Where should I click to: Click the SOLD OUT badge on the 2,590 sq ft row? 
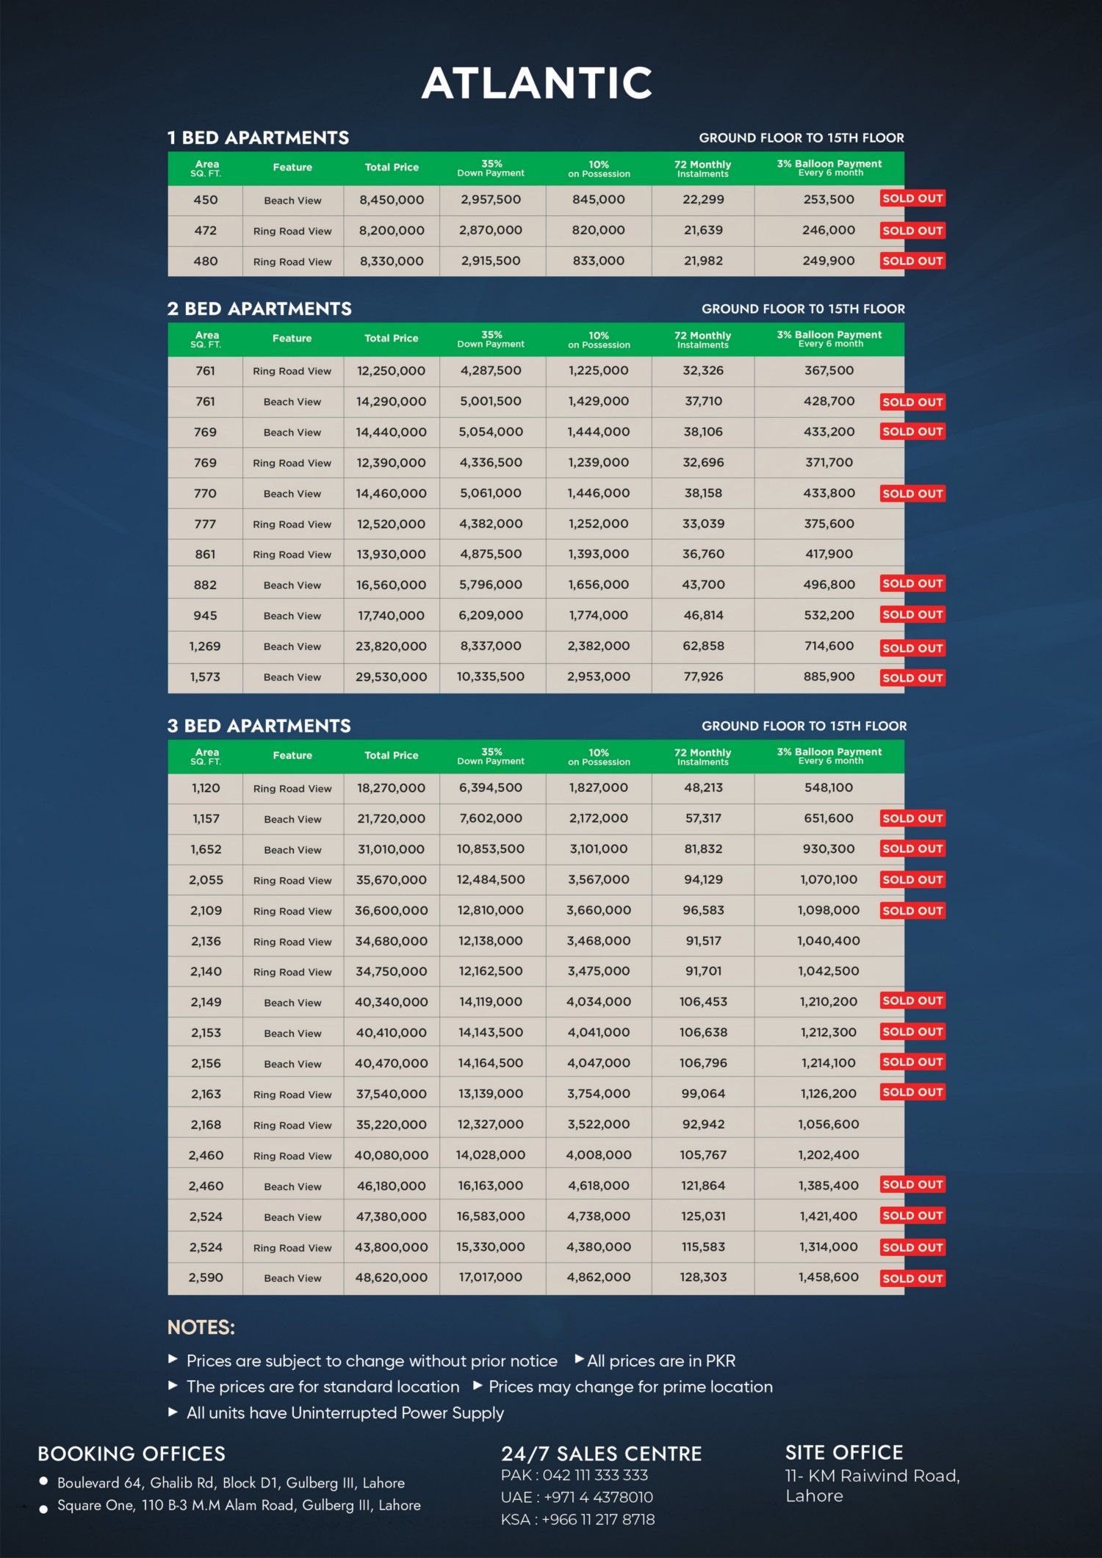tap(912, 1278)
